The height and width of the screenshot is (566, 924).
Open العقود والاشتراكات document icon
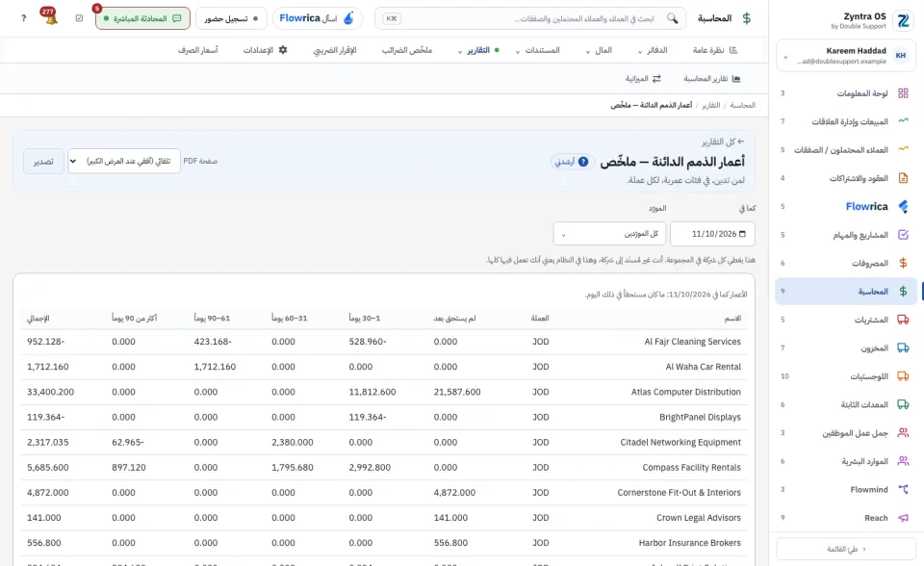[x=903, y=177]
